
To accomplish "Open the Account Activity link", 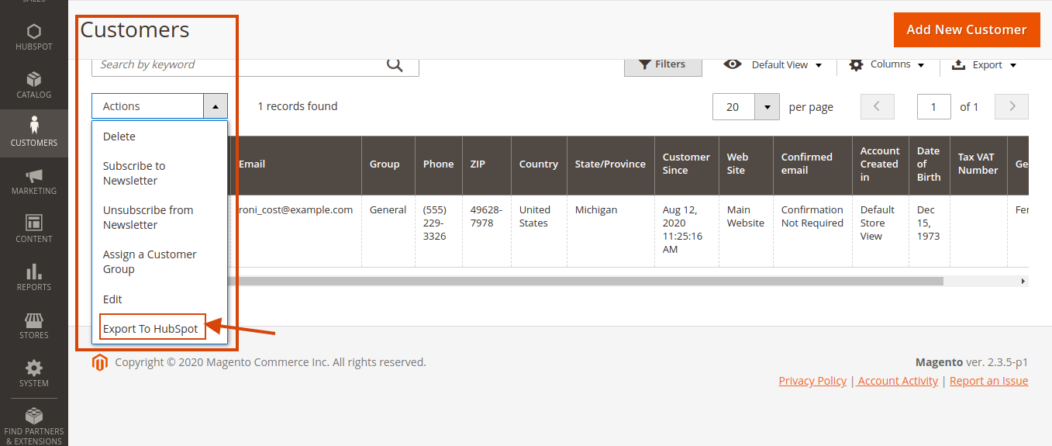I will tap(898, 381).
